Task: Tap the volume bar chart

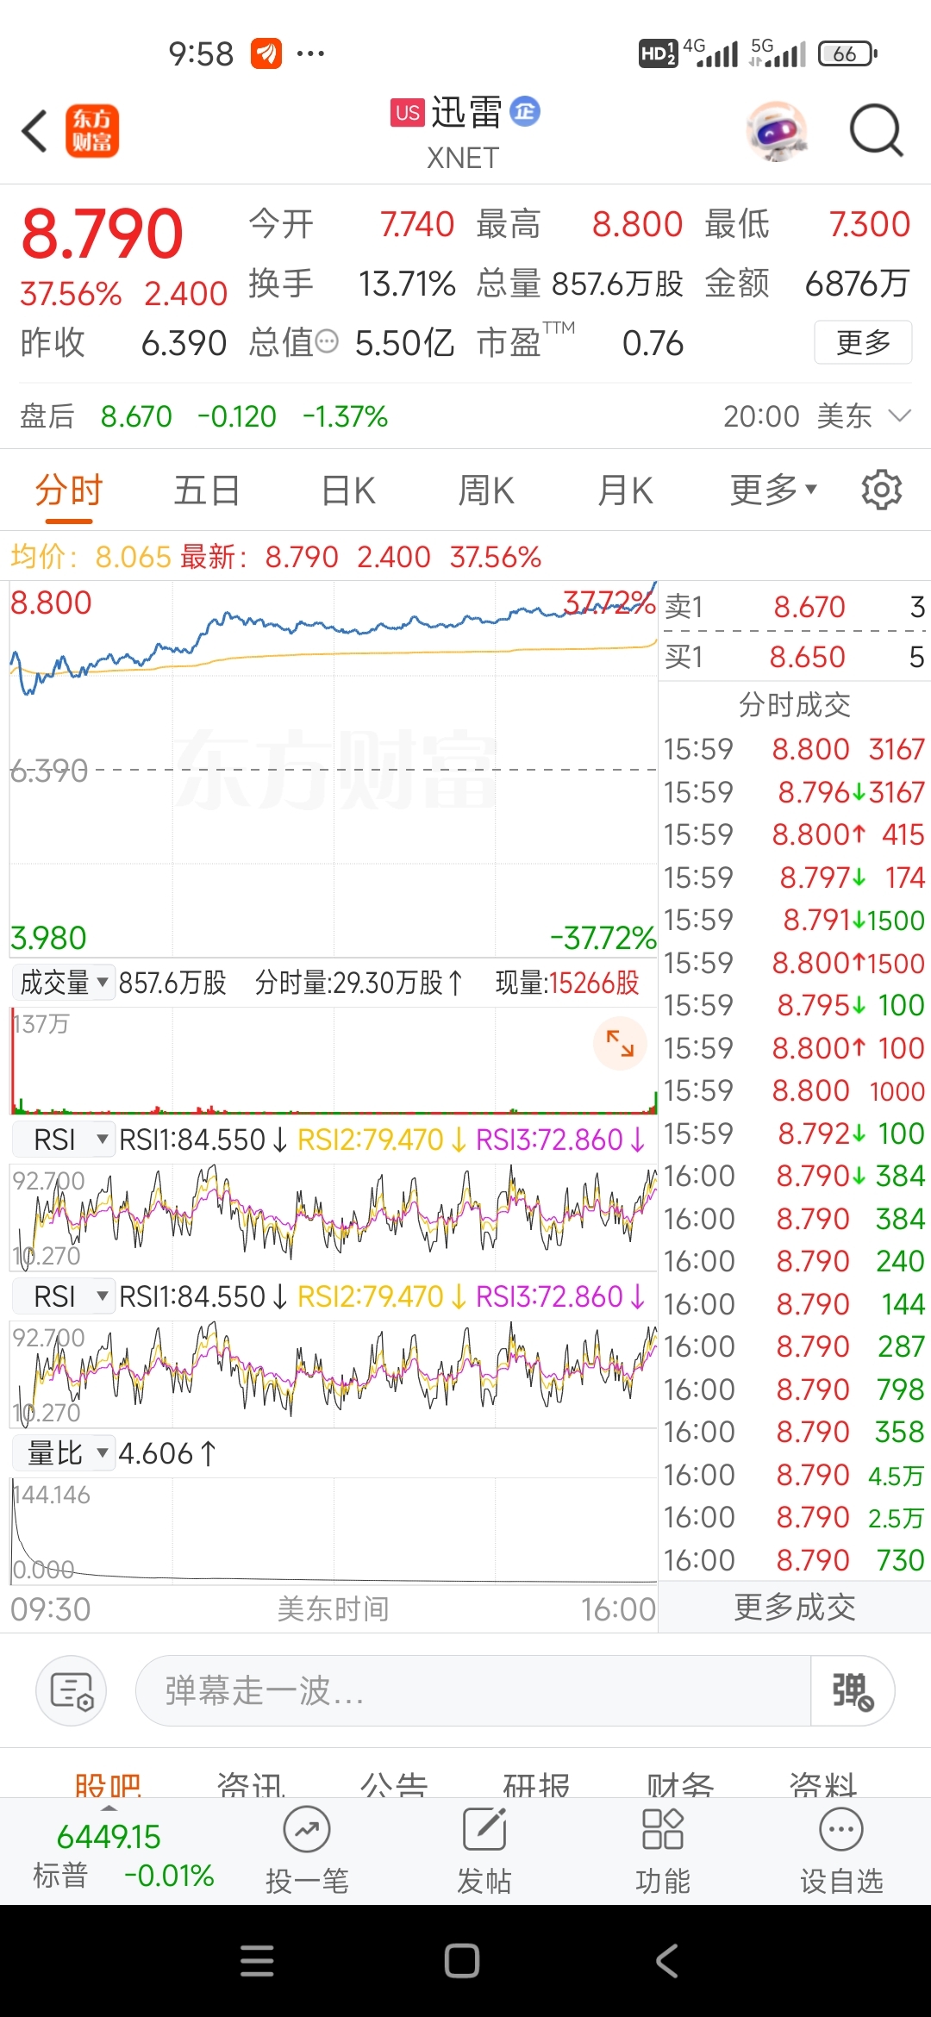Action: (x=334, y=1060)
